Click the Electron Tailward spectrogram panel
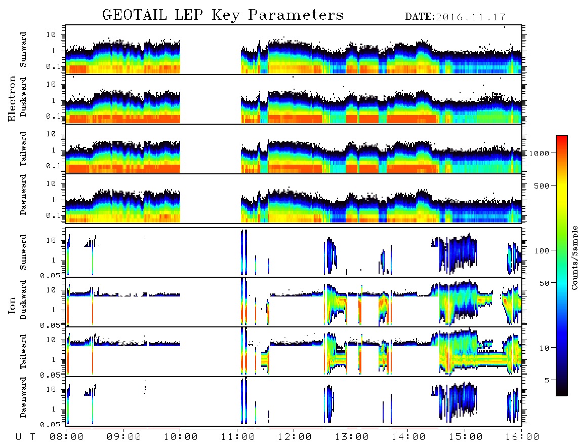Viewport: 578px width, 446px height. pyautogui.click(x=294, y=149)
